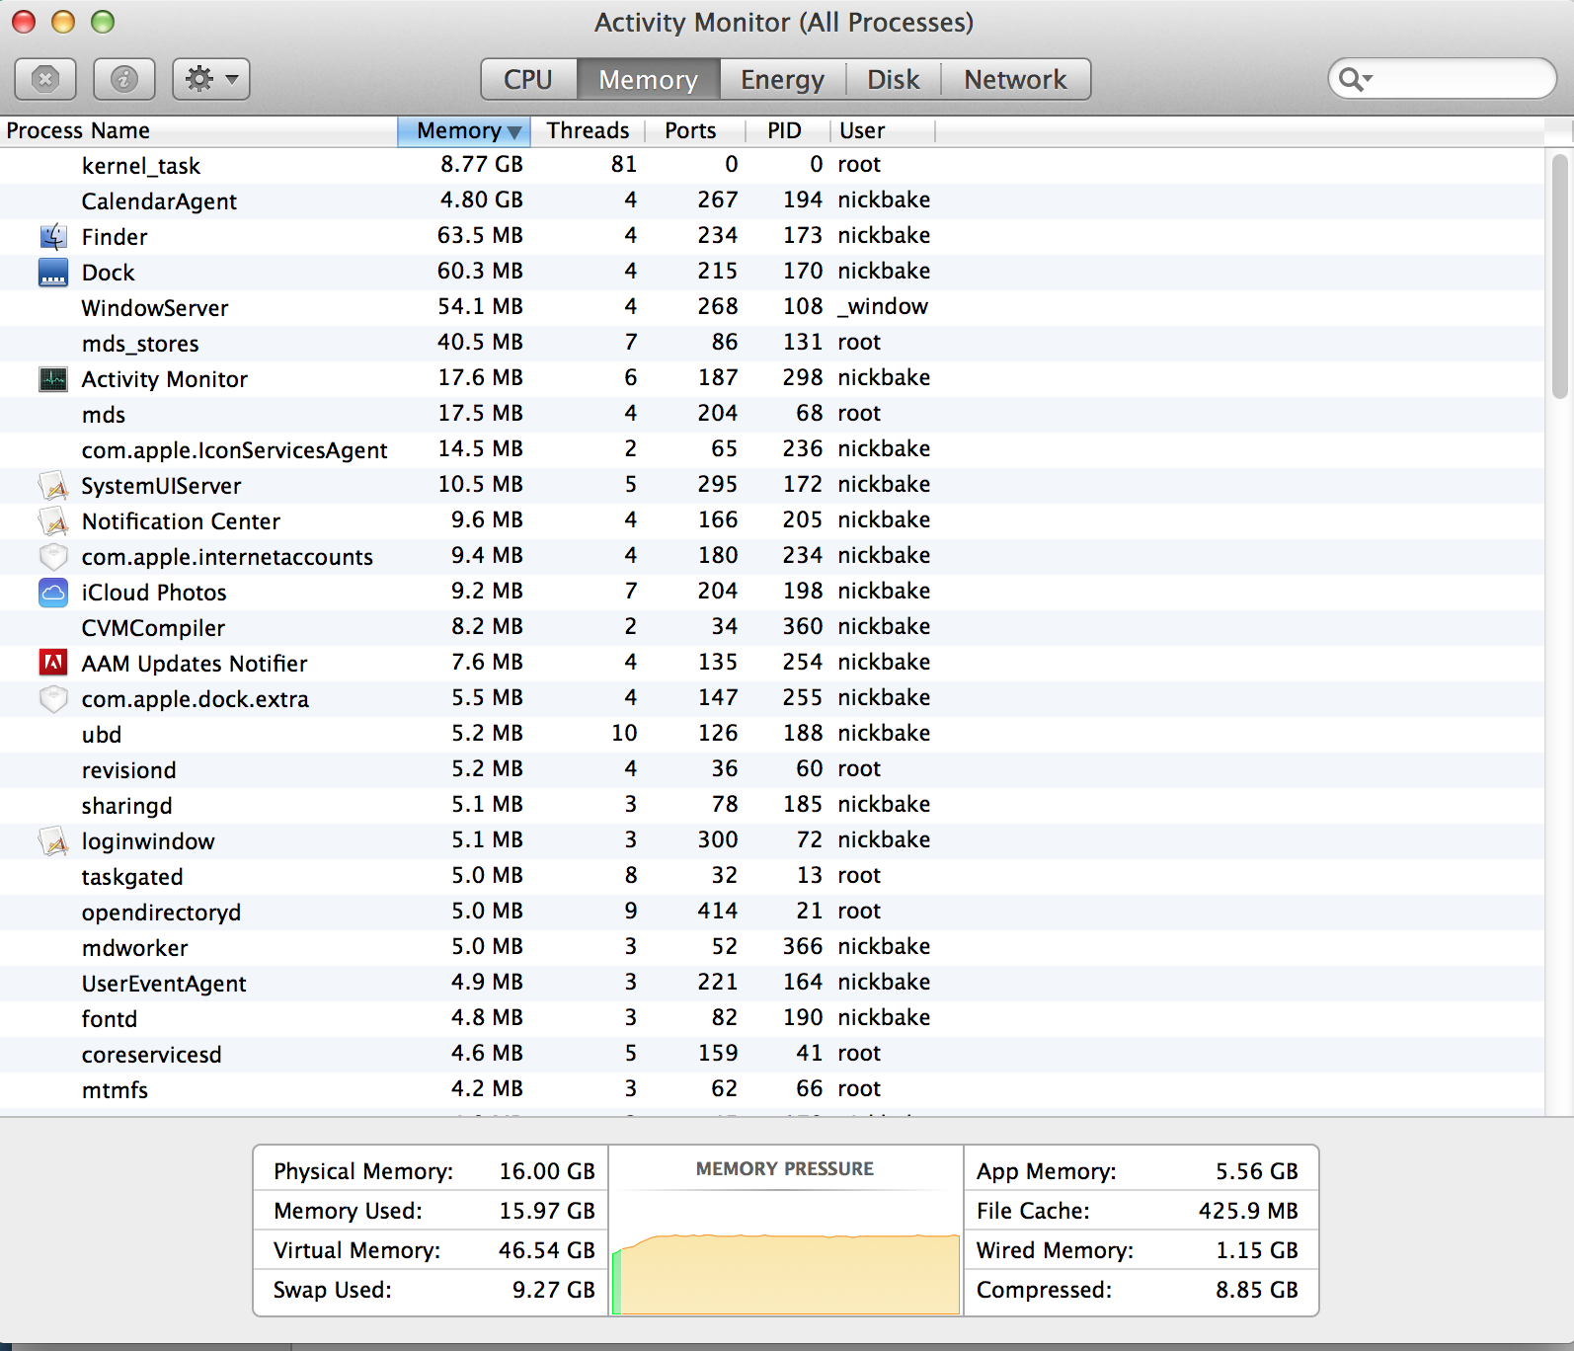Click the File Cache value 425.9 MB

coord(1248,1211)
